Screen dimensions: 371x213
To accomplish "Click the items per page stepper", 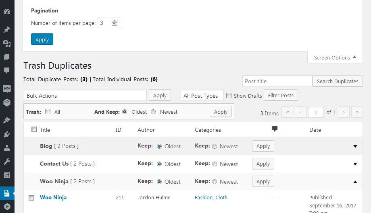I will [115, 23].
